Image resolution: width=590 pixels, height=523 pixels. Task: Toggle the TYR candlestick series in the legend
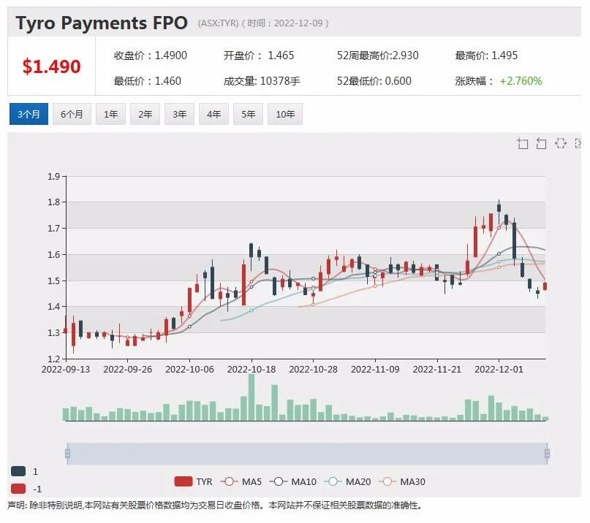tap(194, 481)
